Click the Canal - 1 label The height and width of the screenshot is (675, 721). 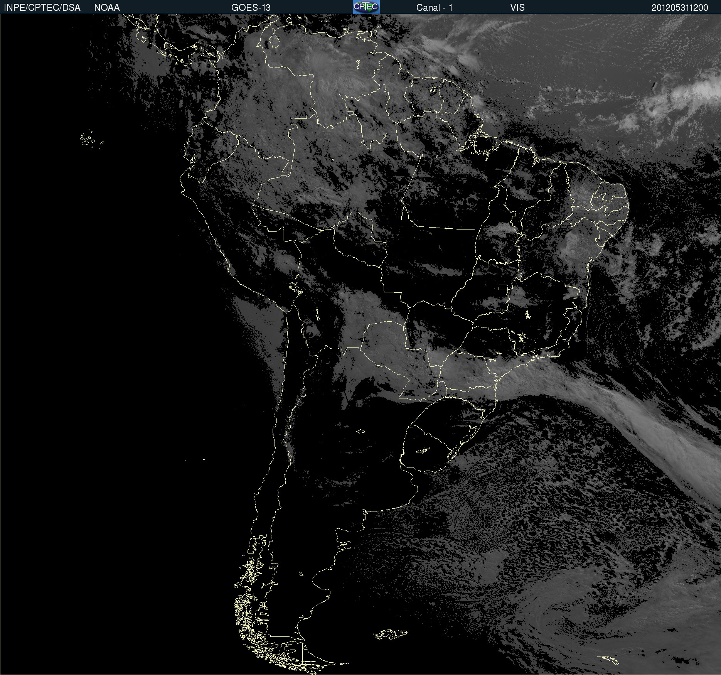coord(435,8)
